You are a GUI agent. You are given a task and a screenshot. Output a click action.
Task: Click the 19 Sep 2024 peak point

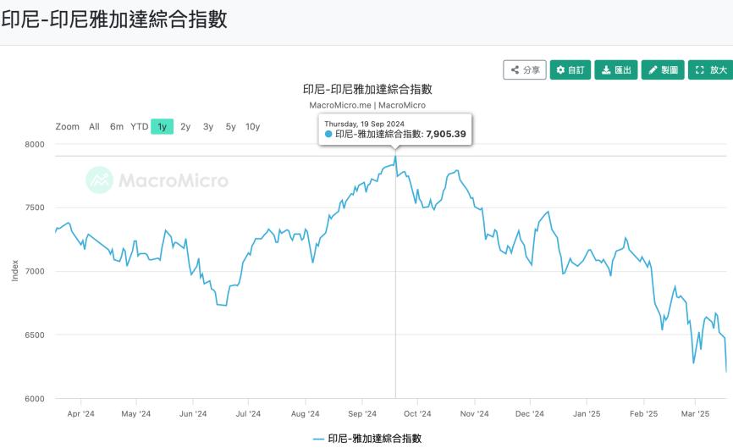395,156
